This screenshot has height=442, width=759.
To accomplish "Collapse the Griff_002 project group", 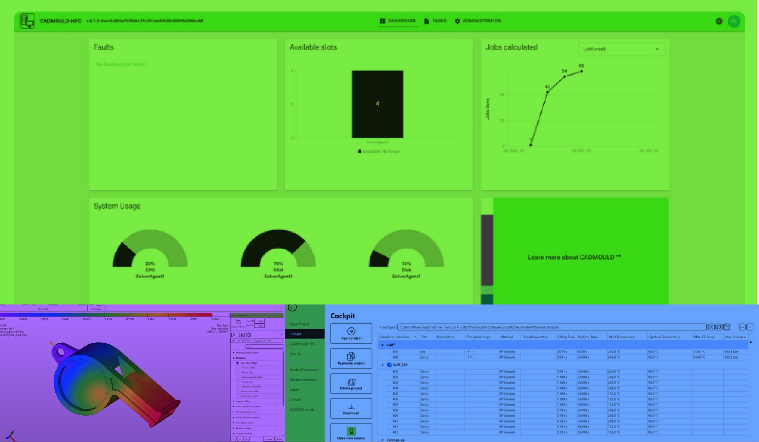I will pos(383,365).
